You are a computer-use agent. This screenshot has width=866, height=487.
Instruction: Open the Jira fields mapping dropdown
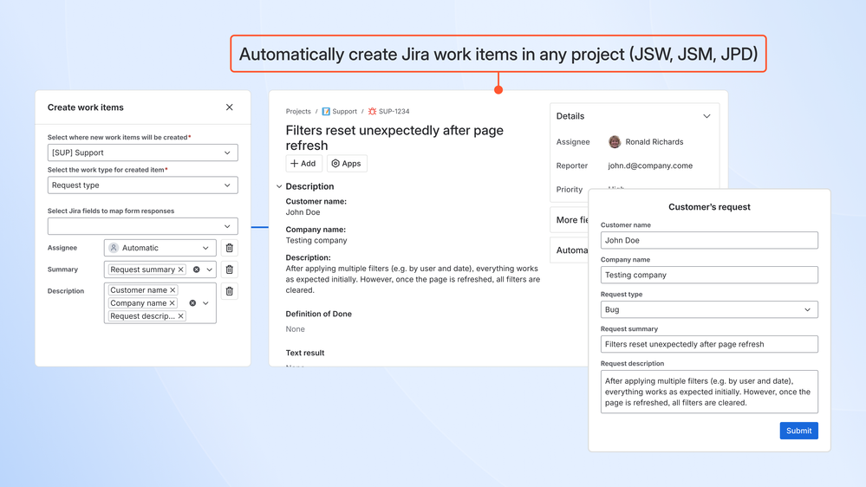coord(142,226)
